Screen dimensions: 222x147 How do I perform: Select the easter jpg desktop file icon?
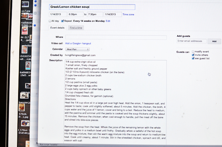(24, 96)
